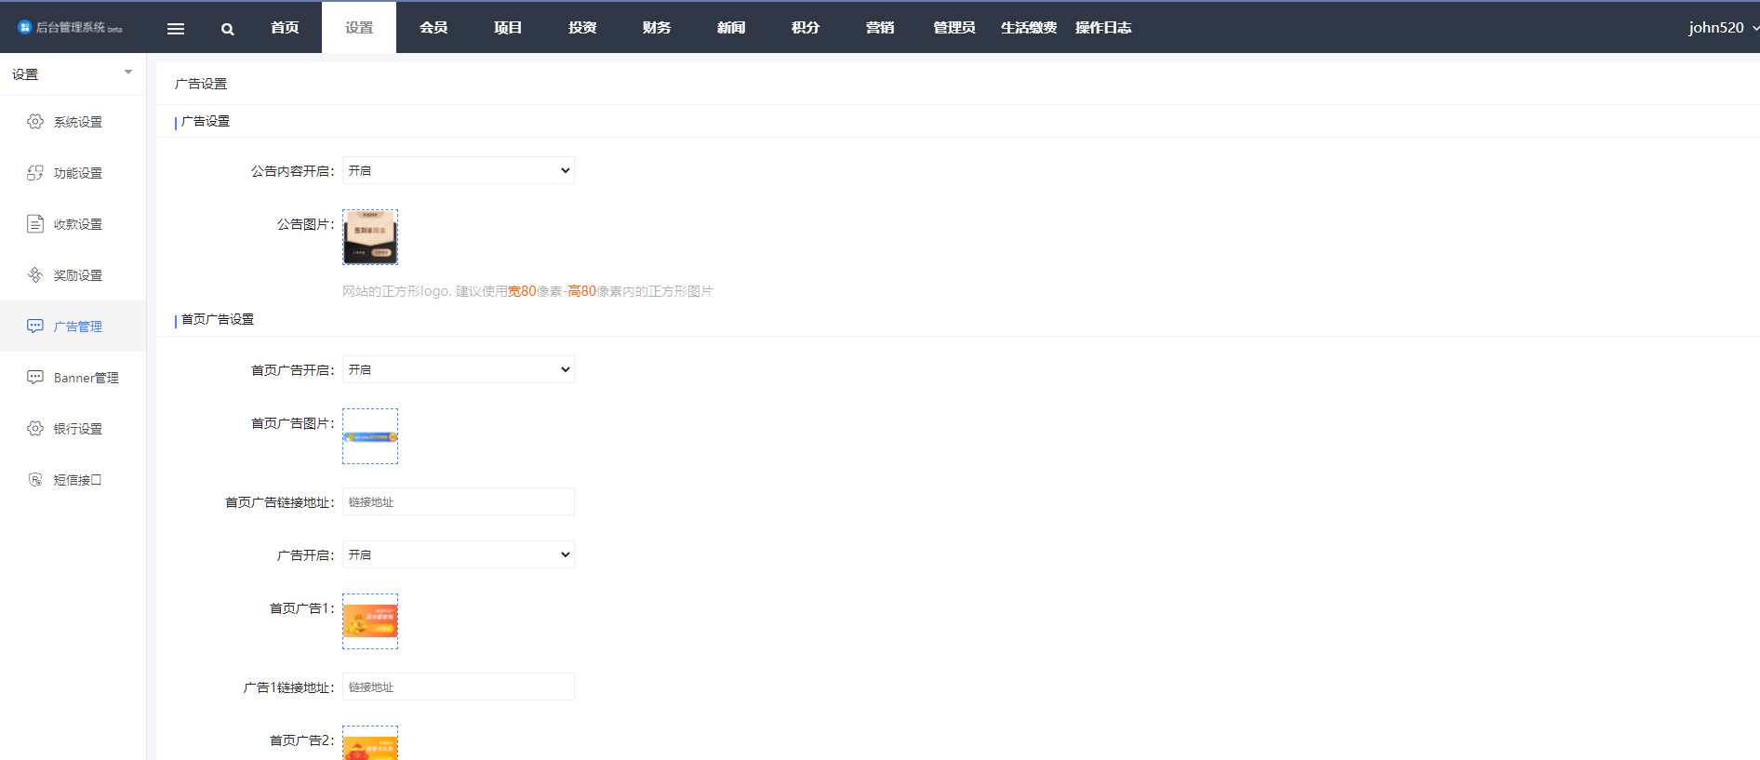Click the 银行设置 gear icon

point(35,429)
